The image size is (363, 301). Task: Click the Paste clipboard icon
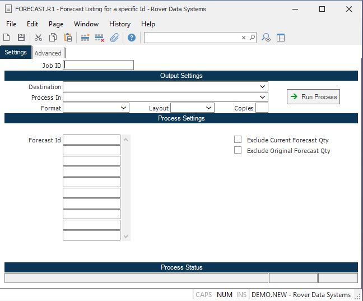click(x=68, y=38)
